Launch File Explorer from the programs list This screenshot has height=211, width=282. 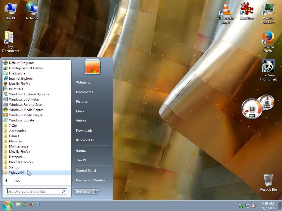click(37, 73)
